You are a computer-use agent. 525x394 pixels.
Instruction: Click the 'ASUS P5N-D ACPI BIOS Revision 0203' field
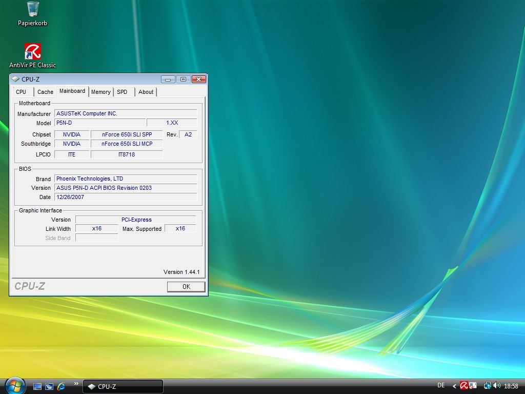click(126, 188)
